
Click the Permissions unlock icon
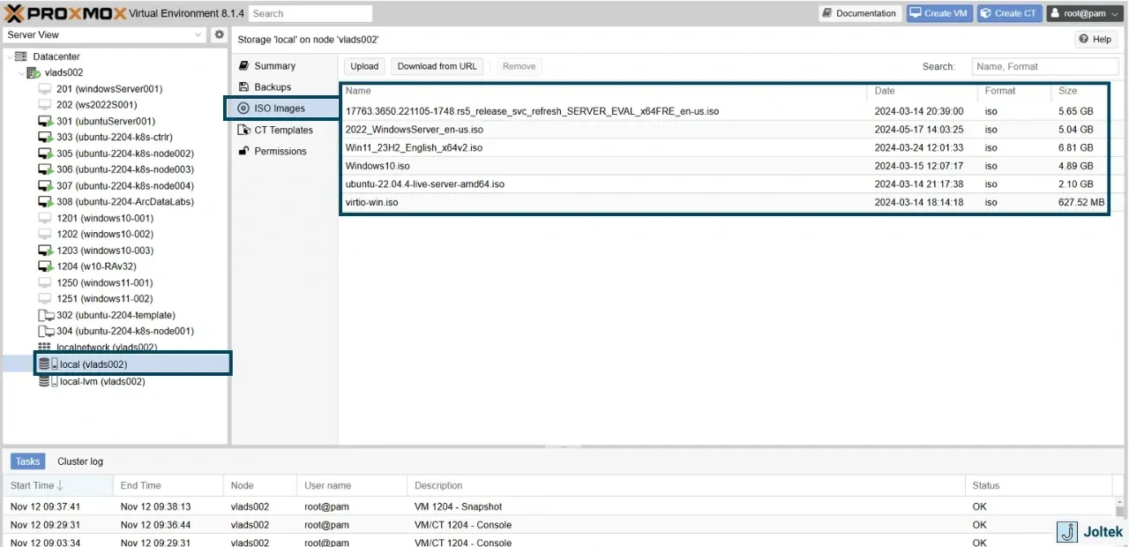(x=244, y=151)
